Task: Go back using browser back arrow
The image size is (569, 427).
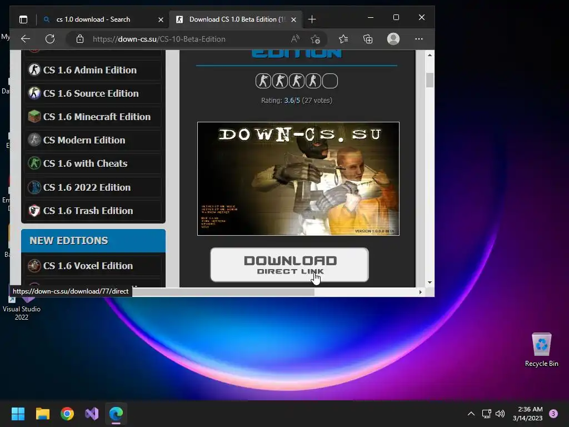Action: point(26,39)
